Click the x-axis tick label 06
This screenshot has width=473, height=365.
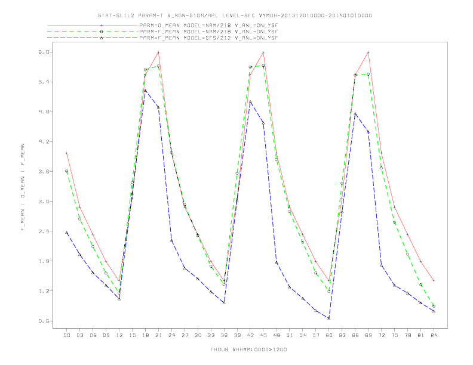93,335
